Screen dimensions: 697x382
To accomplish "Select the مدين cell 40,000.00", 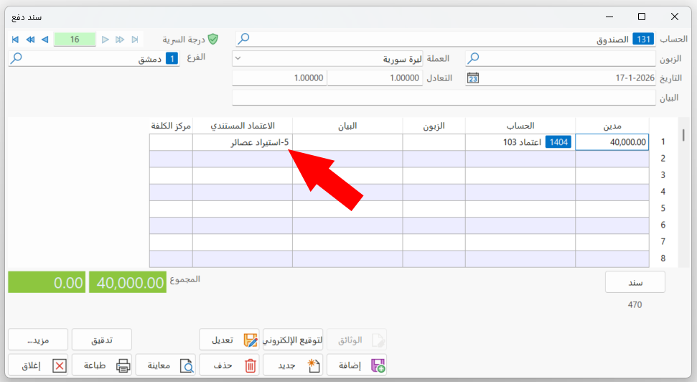I will pos(612,142).
